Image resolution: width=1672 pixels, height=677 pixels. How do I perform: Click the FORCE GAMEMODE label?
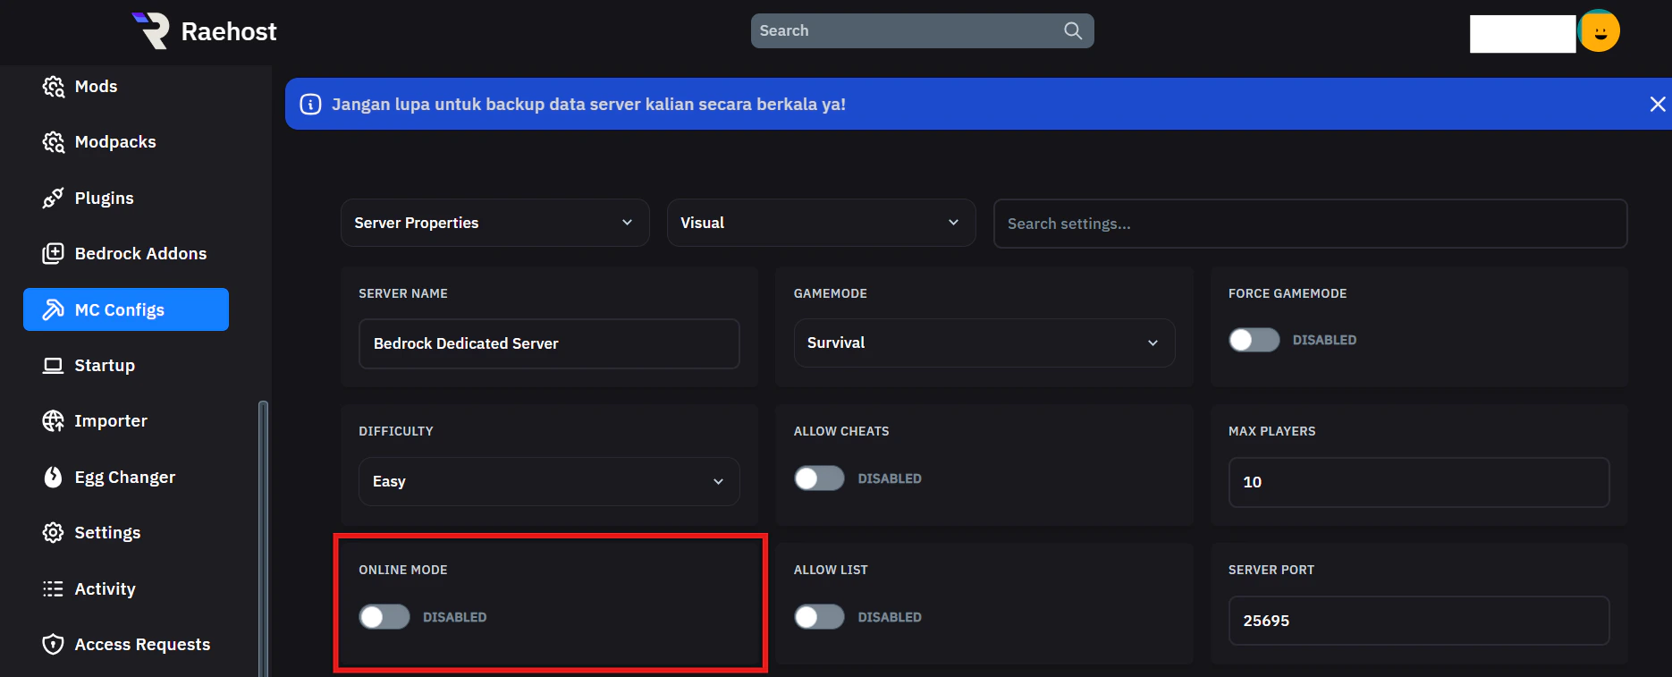coord(1288,293)
